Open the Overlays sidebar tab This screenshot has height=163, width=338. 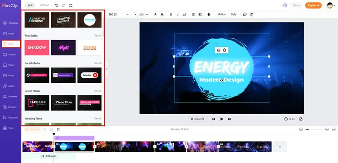click(x=10, y=107)
